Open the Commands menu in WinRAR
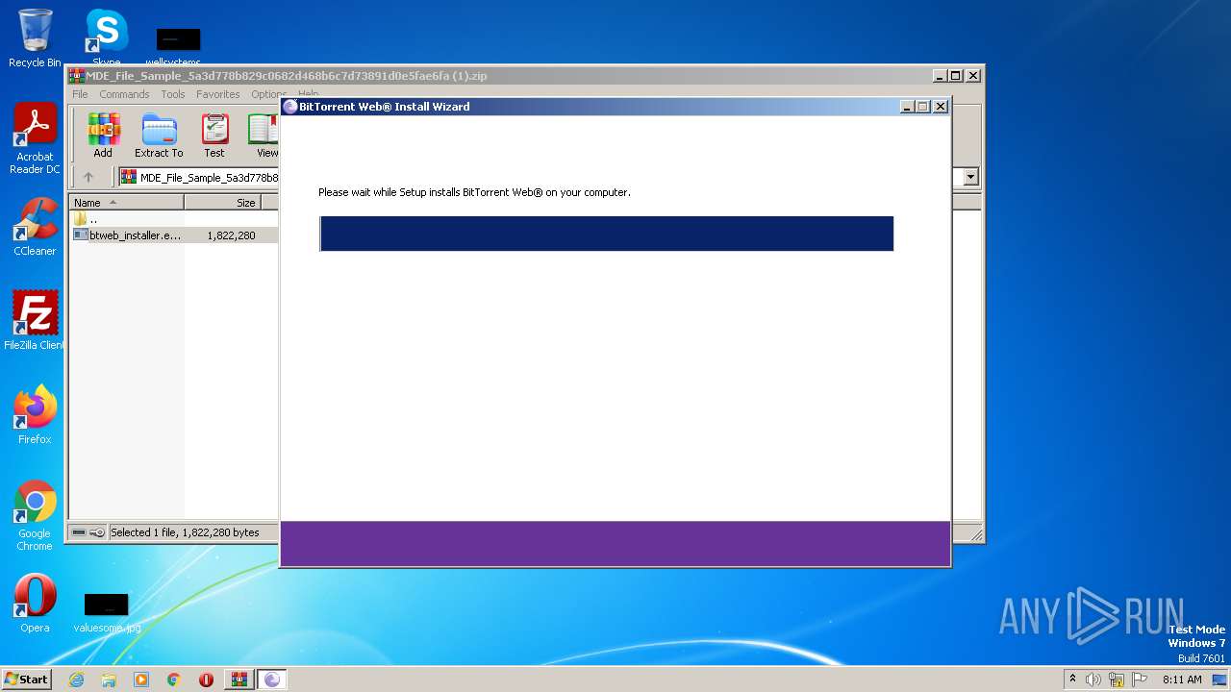The image size is (1231, 692). tap(124, 94)
